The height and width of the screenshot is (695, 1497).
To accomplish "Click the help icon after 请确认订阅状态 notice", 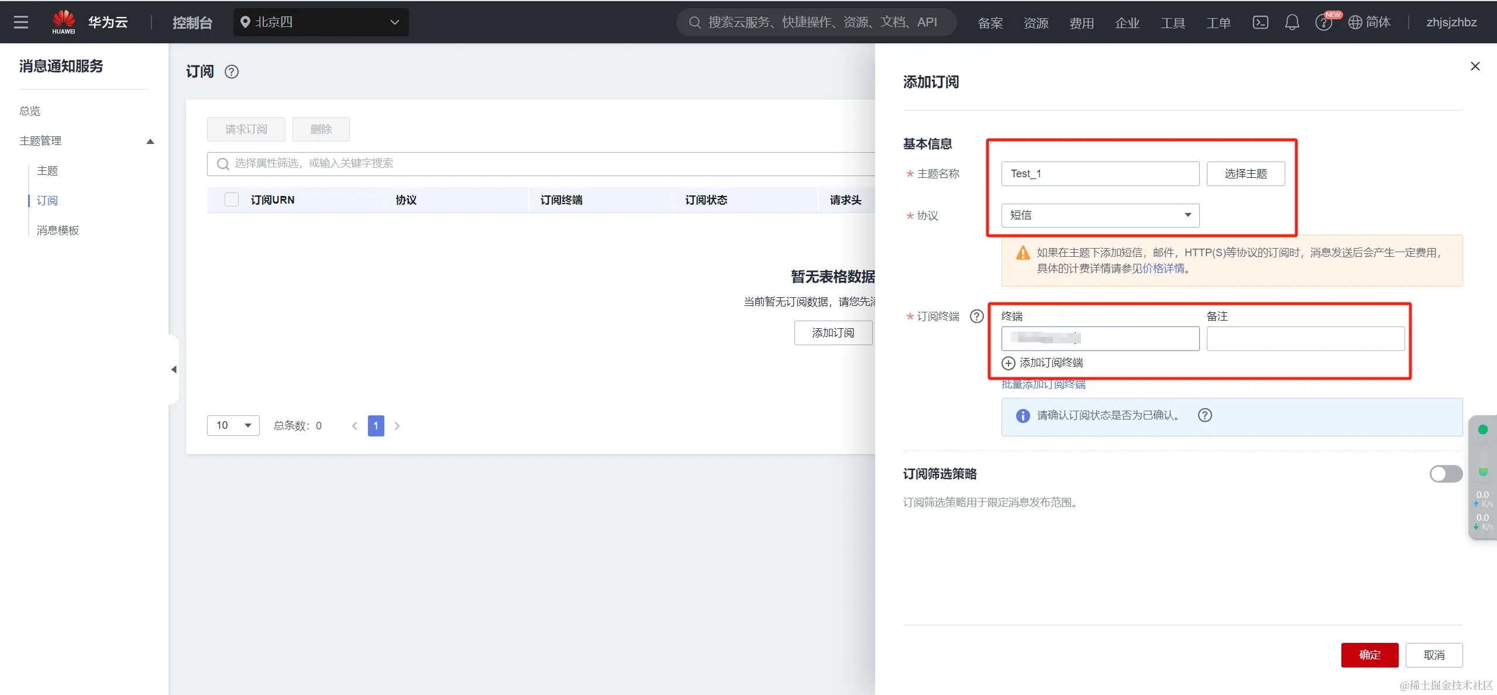I will click(x=1205, y=415).
